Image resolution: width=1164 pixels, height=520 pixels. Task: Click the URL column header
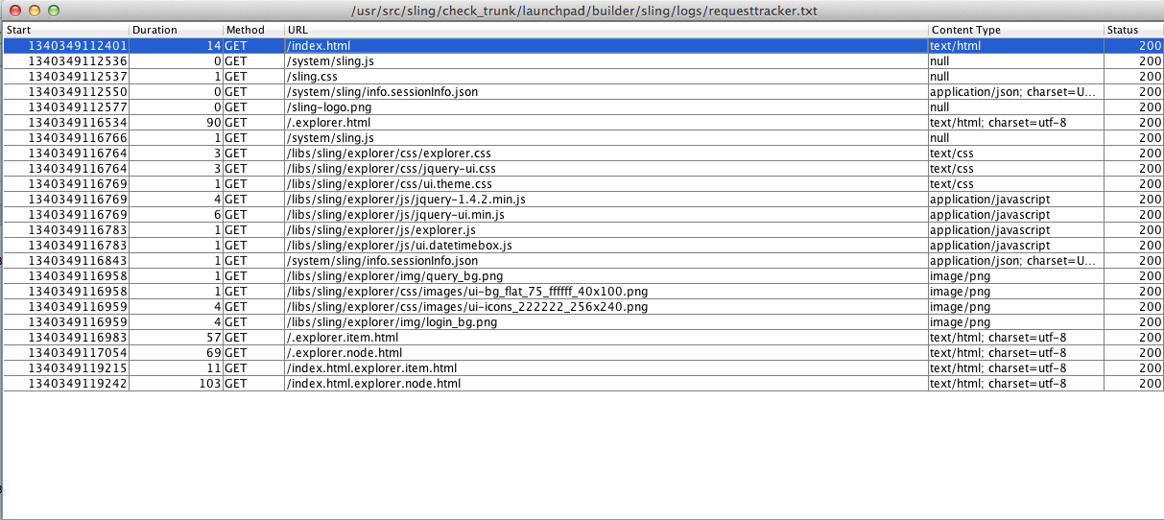tap(605, 30)
